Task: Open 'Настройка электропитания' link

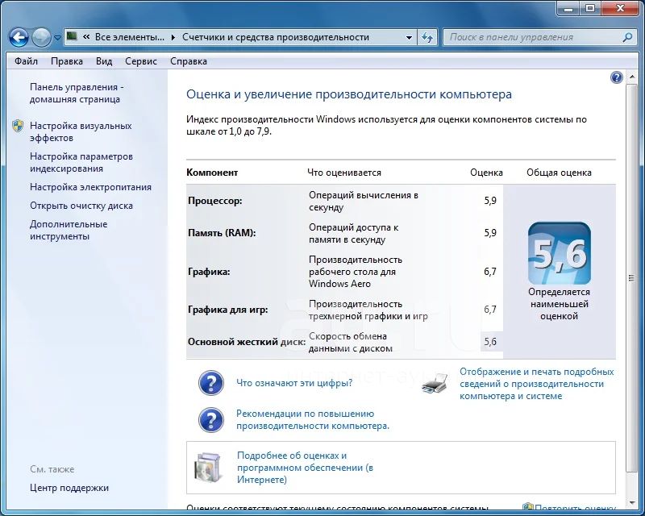Action: click(x=90, y=187)
